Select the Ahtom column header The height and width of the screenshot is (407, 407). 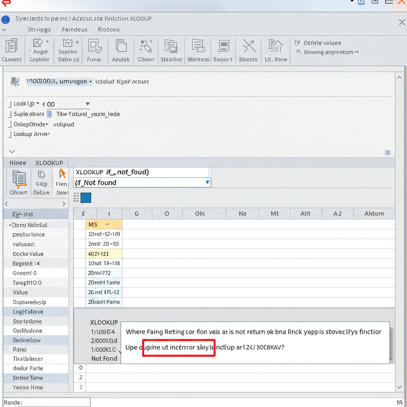click(374, 213)
